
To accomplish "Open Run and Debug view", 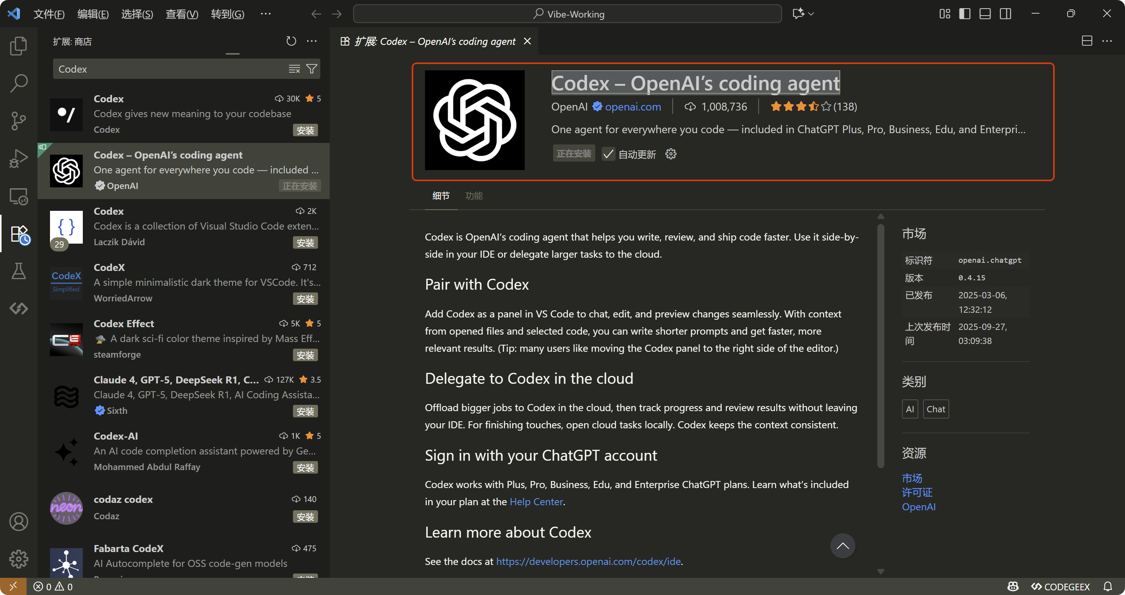I will 18,158.
